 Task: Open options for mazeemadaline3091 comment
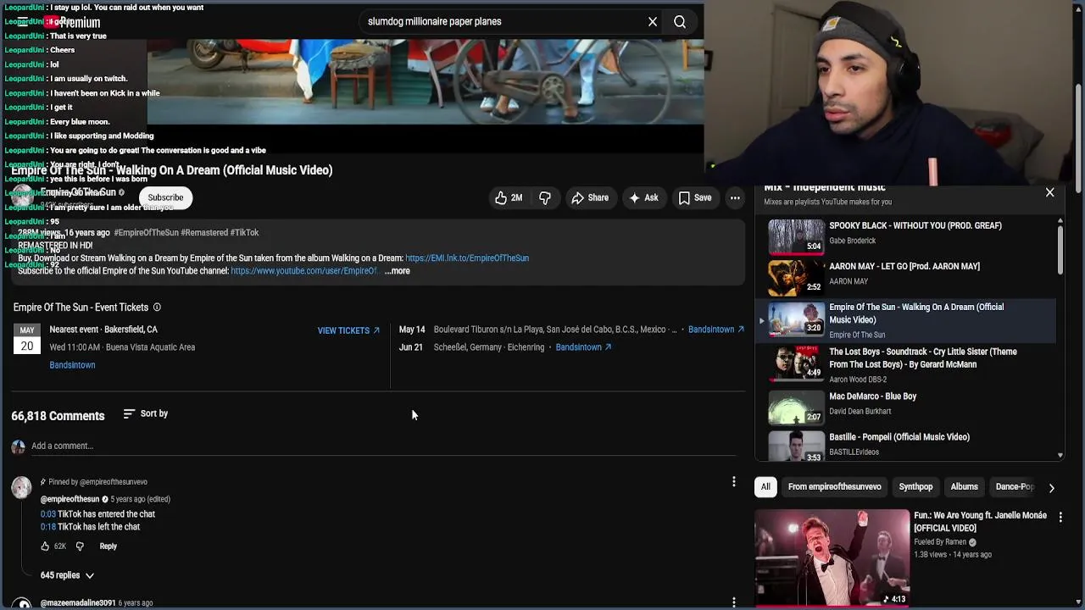[733, 602]
